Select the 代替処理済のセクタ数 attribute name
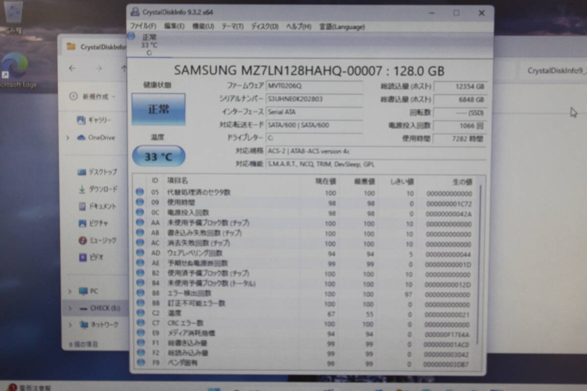 199,193
